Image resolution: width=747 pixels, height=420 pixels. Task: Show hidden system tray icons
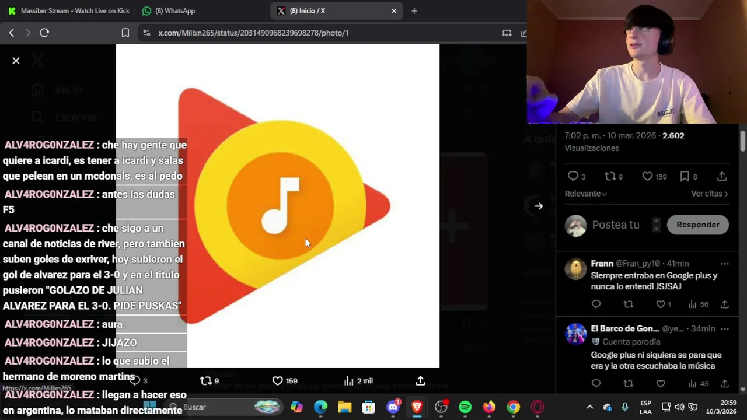(x=589, y=407)
